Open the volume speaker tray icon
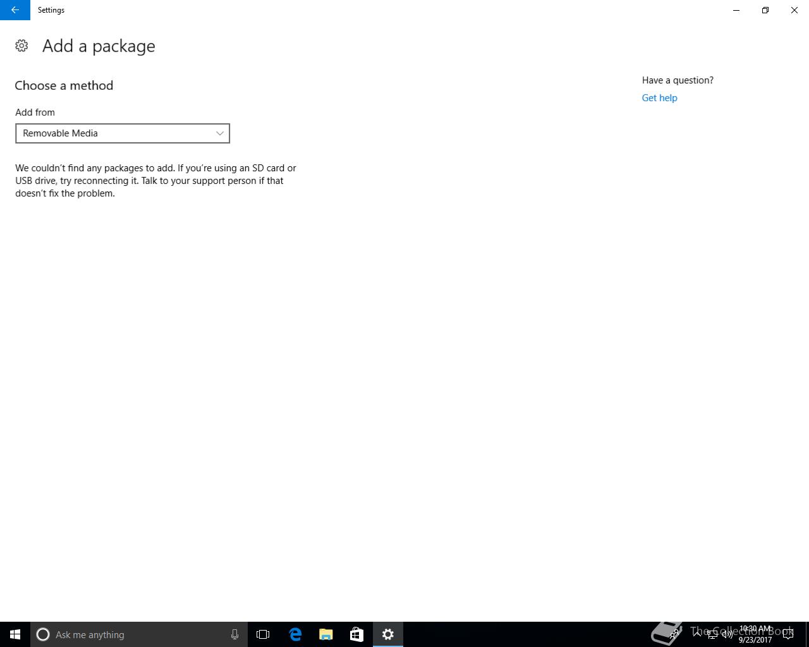 click(x=727, y=634)
